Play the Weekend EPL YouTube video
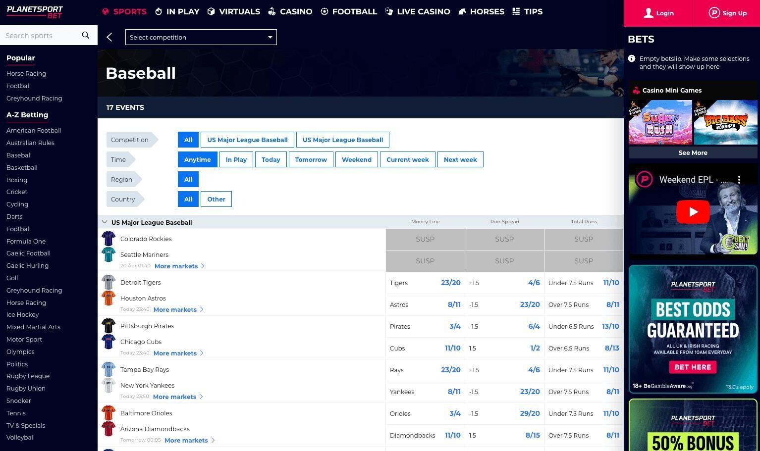The image size is (760, 451). [693, 212]
